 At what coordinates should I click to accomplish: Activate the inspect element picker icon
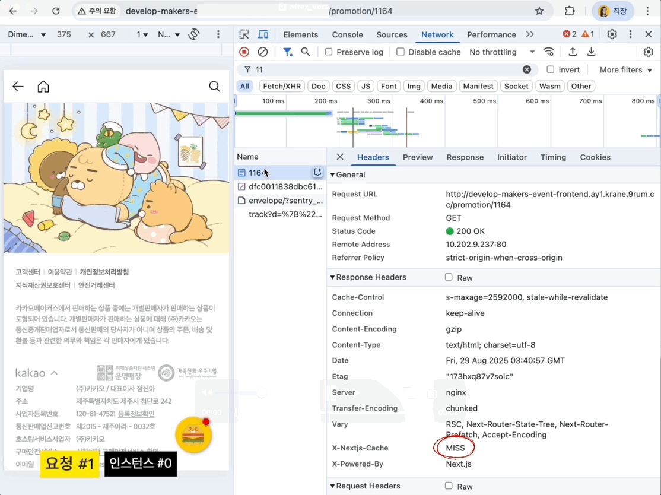click(x=244, y=34)
